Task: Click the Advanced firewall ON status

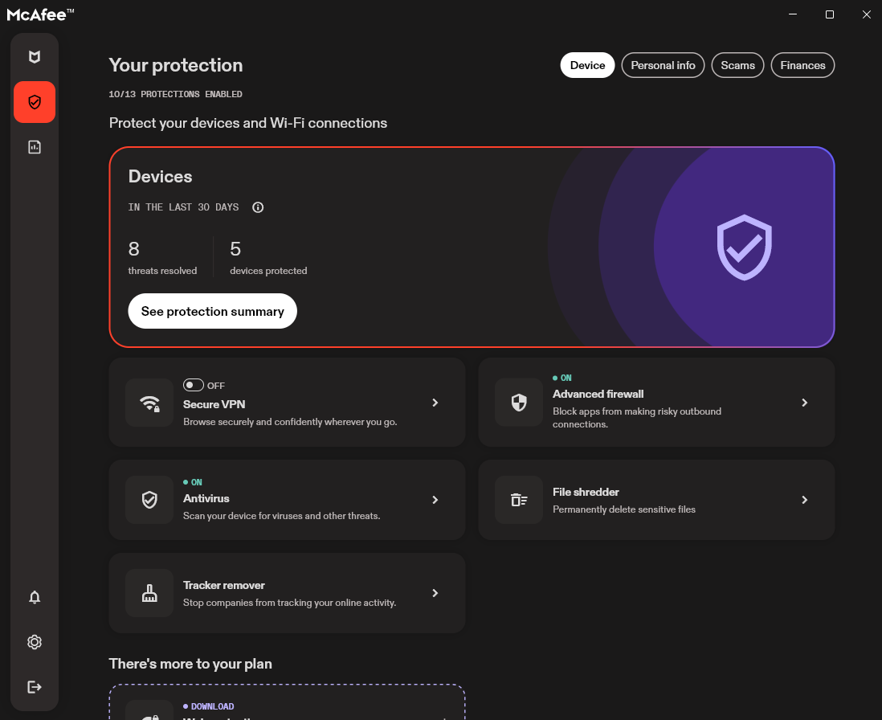Action: click(562, 378)
